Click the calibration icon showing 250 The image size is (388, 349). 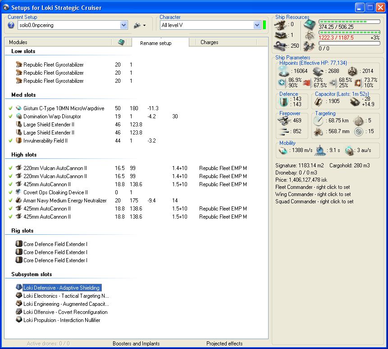(280, 46)
